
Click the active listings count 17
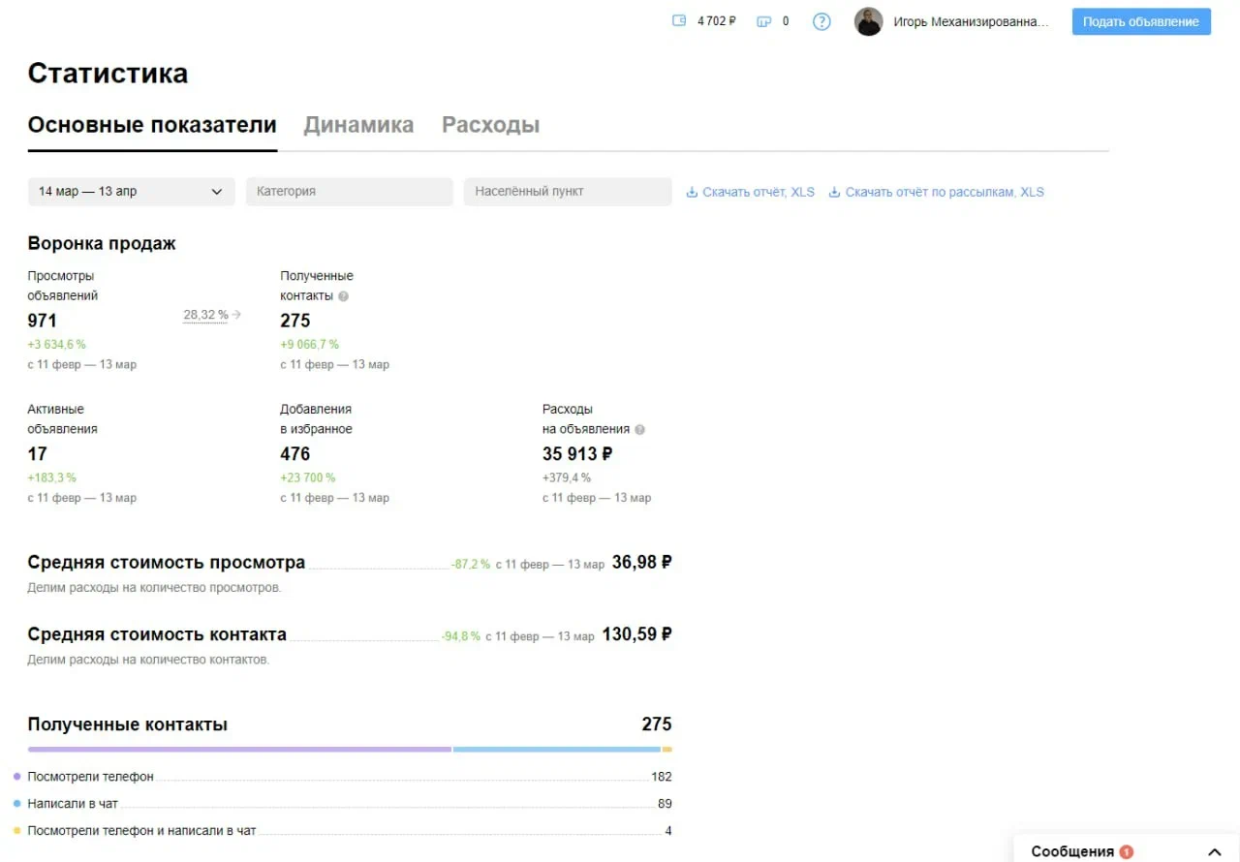[x=38, y=453]
